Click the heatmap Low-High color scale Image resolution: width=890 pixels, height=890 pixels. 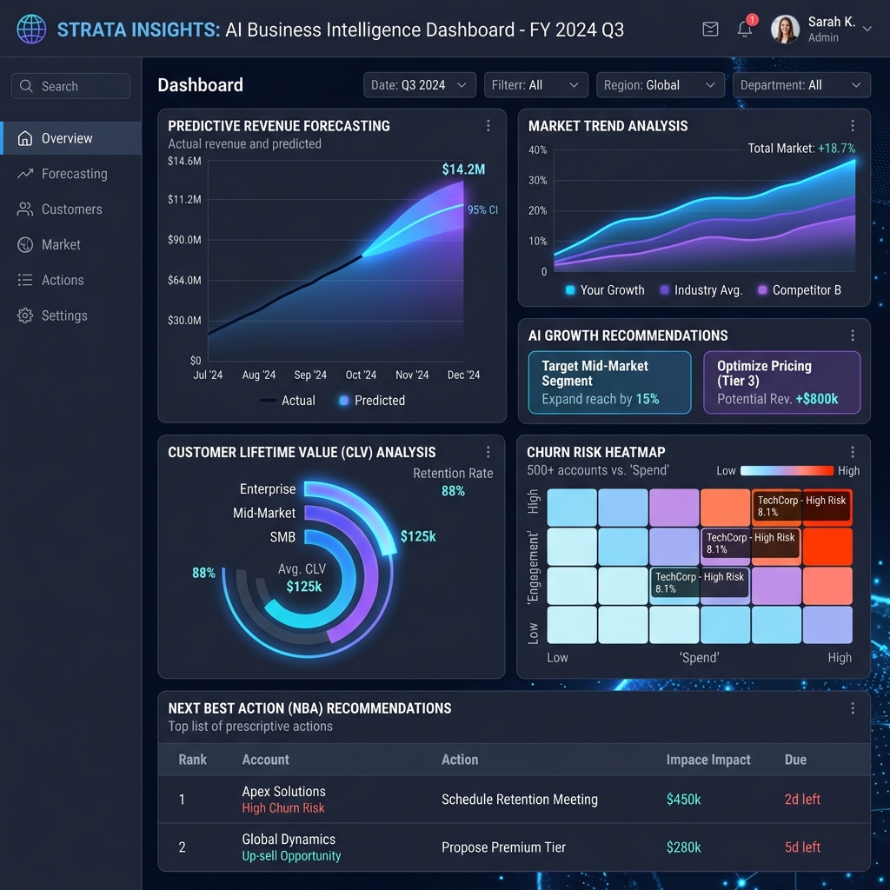[x=787, y=470]
